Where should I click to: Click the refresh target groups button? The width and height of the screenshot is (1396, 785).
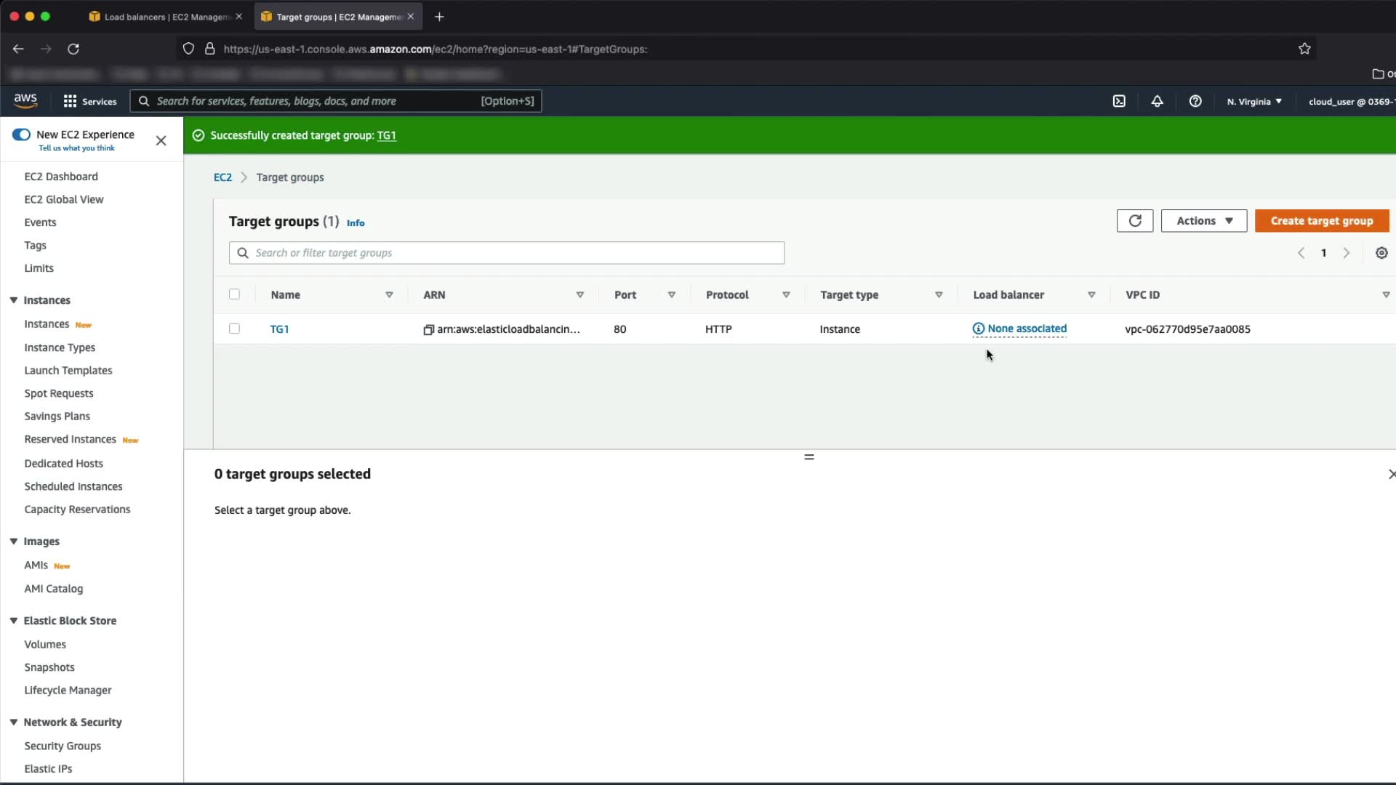click(x=1134, y=221)
